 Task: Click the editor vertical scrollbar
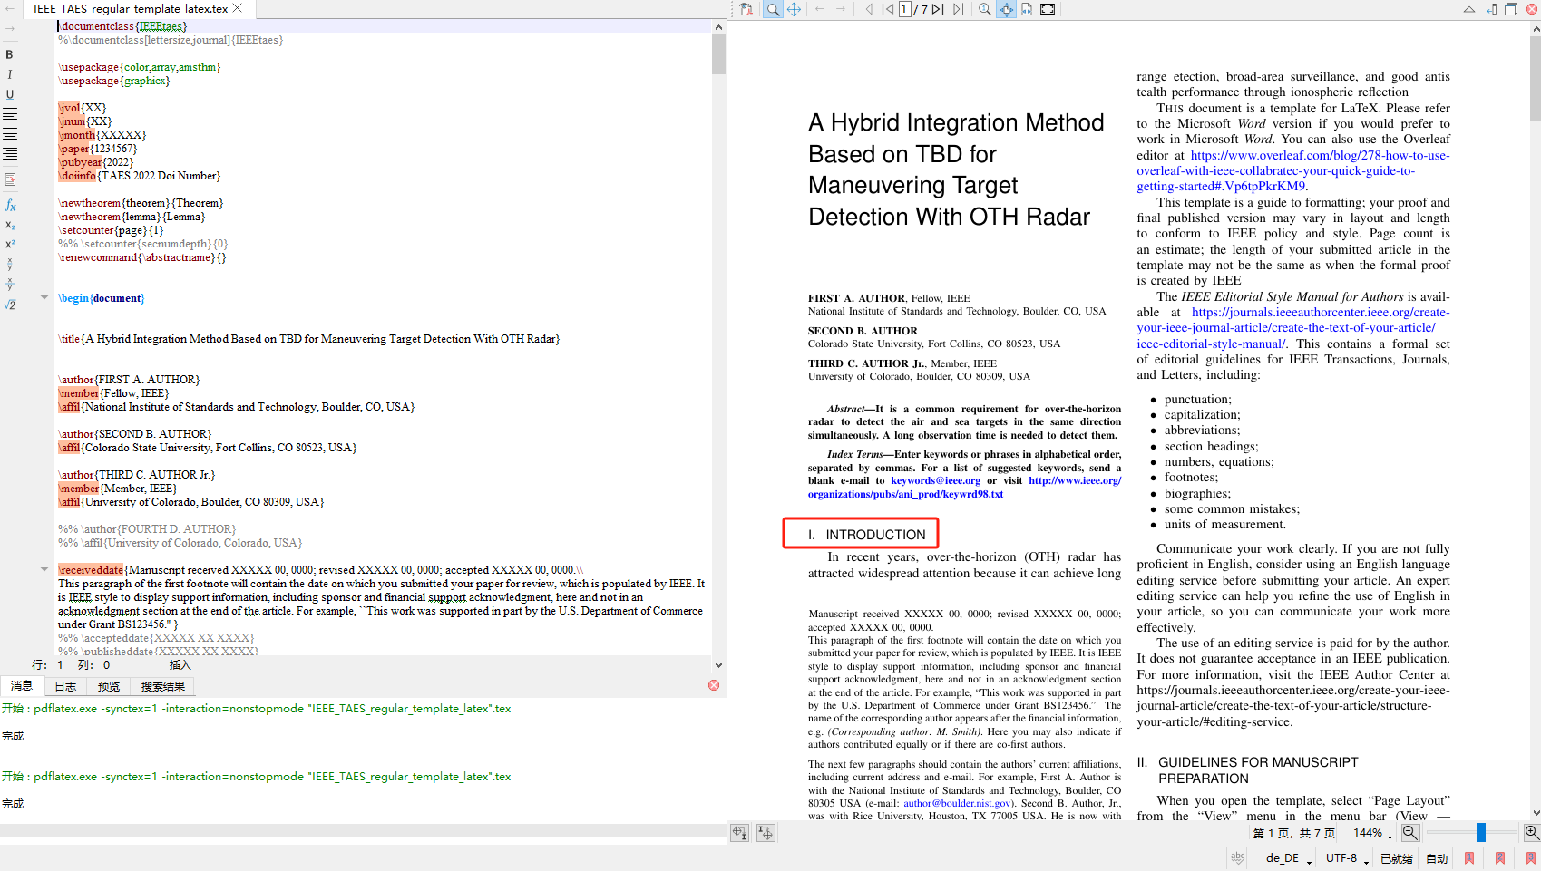(x=718, y=54)
